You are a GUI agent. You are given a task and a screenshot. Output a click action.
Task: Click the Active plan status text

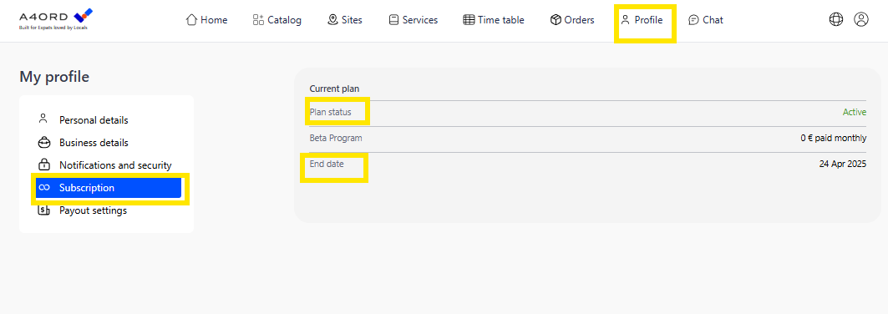click(854, 112)
